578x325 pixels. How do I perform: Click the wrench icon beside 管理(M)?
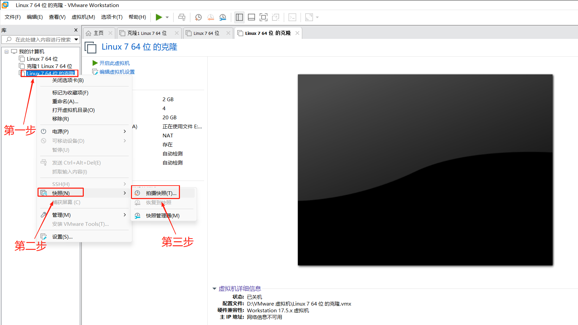(44, 215)
